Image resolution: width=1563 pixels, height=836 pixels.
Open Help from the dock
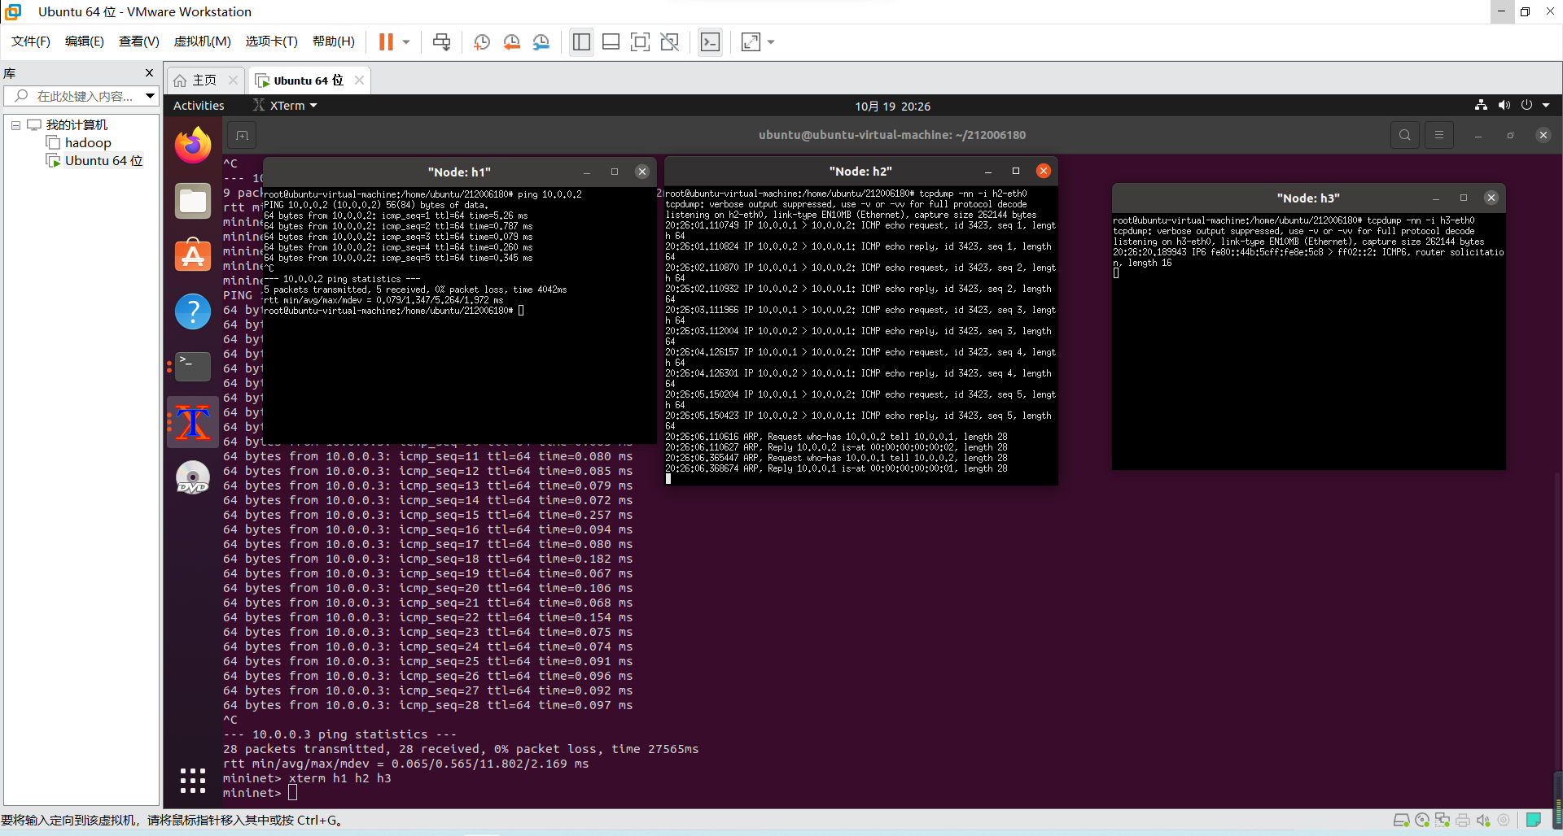pos(193,311)
